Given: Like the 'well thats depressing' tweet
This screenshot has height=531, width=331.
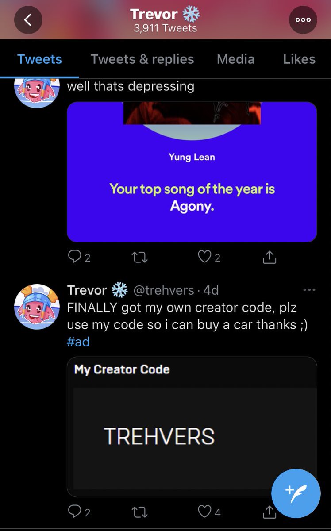Looking at the screenshot, I should 204,257.
